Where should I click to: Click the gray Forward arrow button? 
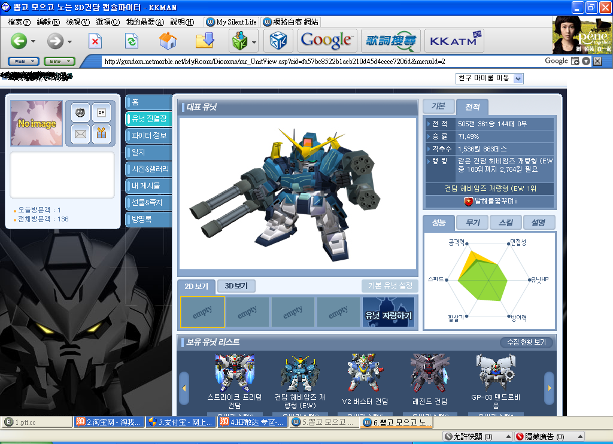point(55,41)
